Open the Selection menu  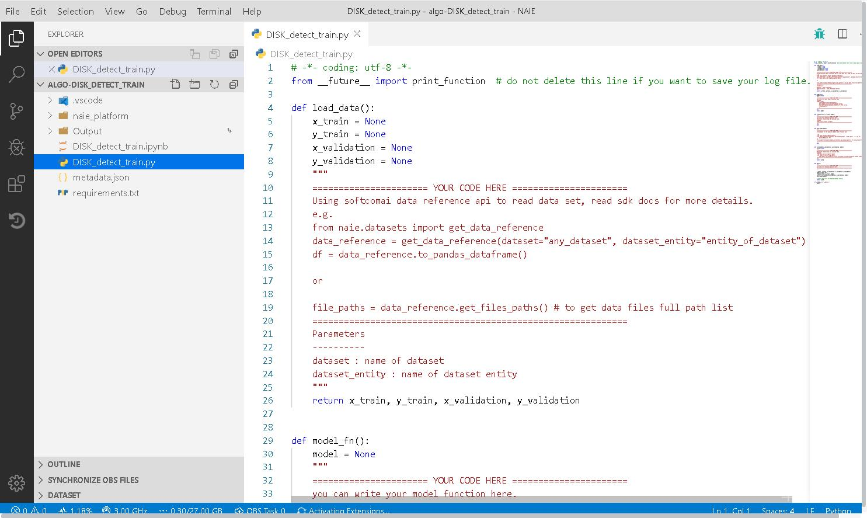point(75,11)
